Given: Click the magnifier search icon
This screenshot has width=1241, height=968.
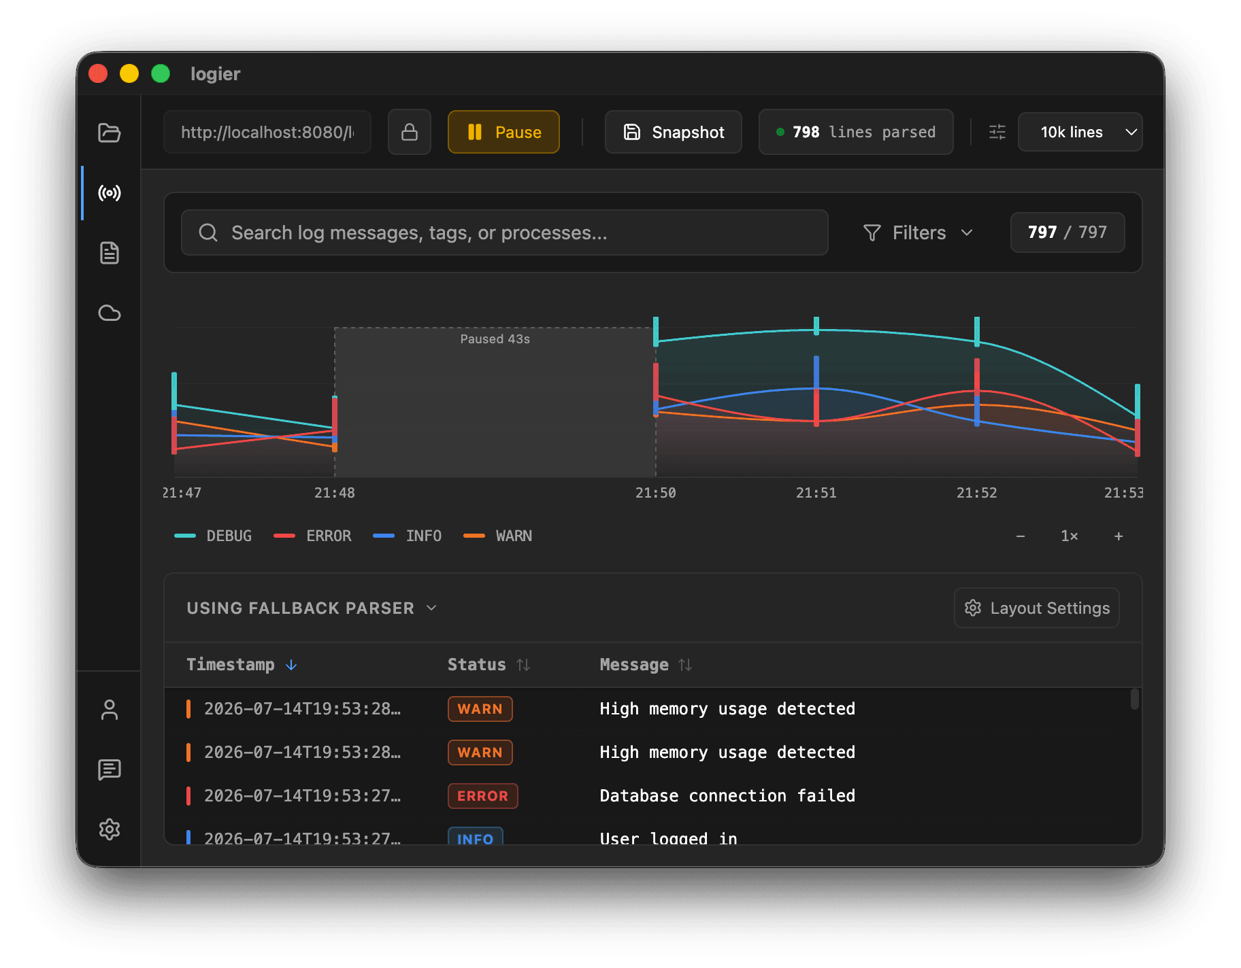Looking at the screenshot, I should coord(208,232).
